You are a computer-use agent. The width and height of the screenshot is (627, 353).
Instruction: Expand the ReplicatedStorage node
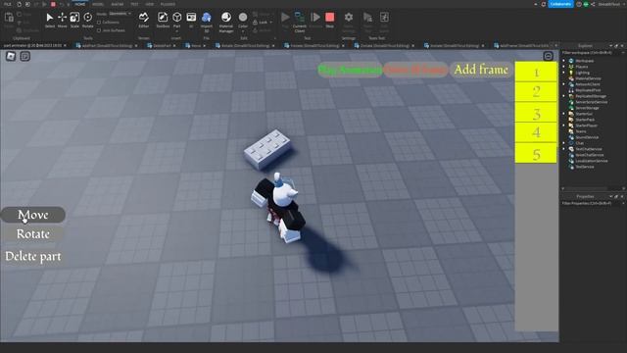tap(564, 96)
